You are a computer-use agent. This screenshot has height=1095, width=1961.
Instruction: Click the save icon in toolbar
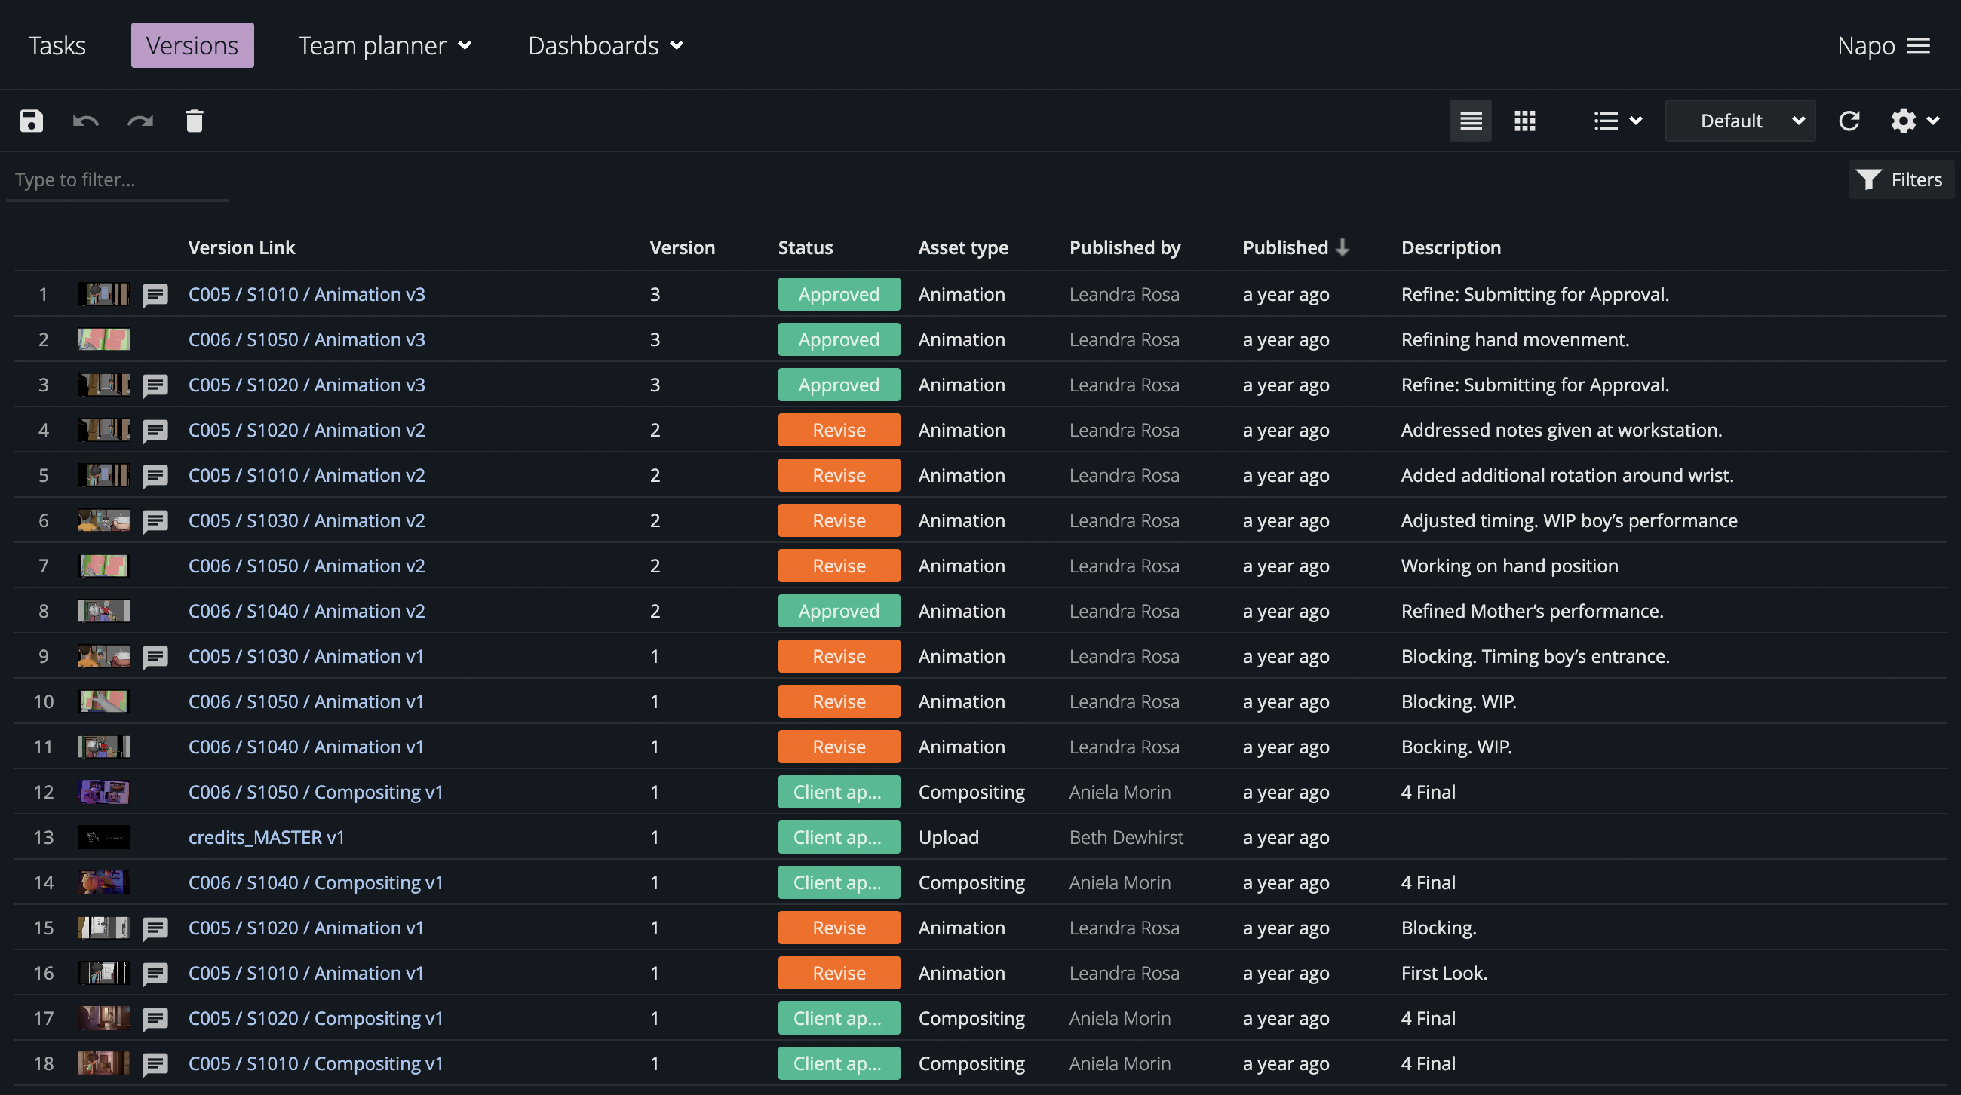(31, 120)
